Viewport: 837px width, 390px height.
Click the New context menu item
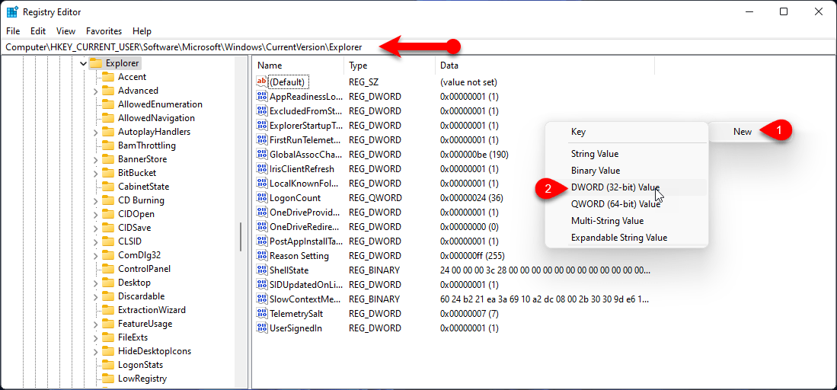[x=743, y=132]
